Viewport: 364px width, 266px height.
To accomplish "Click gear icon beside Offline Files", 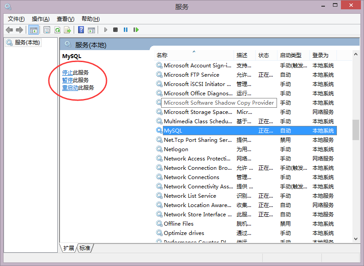I will pyautogui.click(x=159, y=224).
